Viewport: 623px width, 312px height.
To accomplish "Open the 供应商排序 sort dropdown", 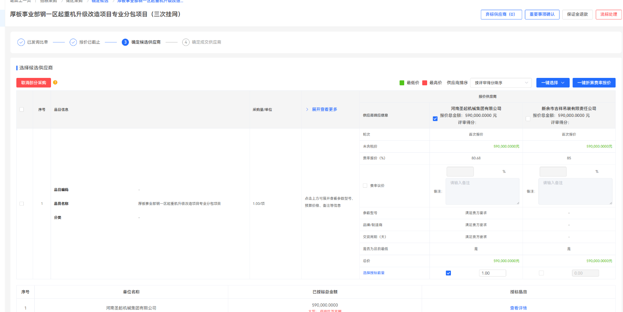I will pyautogui.click(x=501, y=83).
